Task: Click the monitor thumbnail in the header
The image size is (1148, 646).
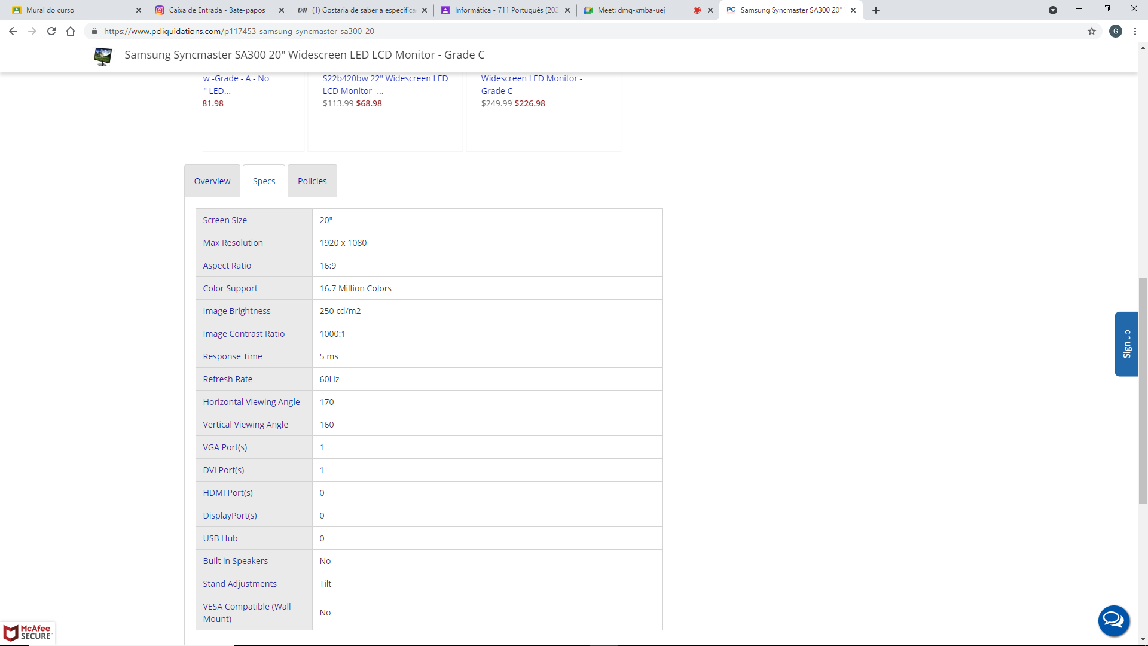Action: pos(103,56)
